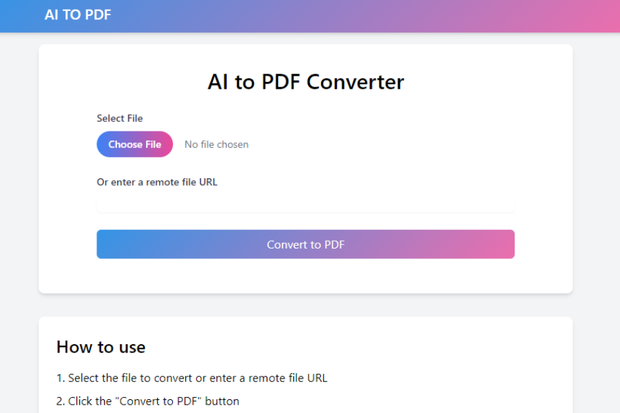620x413 pixels.
Task: Click the gradient Convert to PDF bar
Action: [x=305, y=244]
